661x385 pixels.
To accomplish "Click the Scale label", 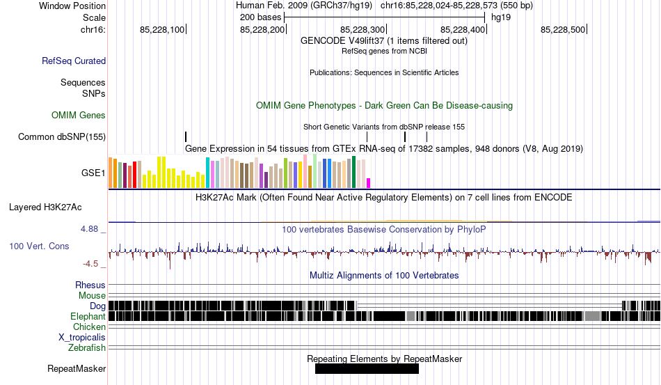I will (x=94, y=17).
